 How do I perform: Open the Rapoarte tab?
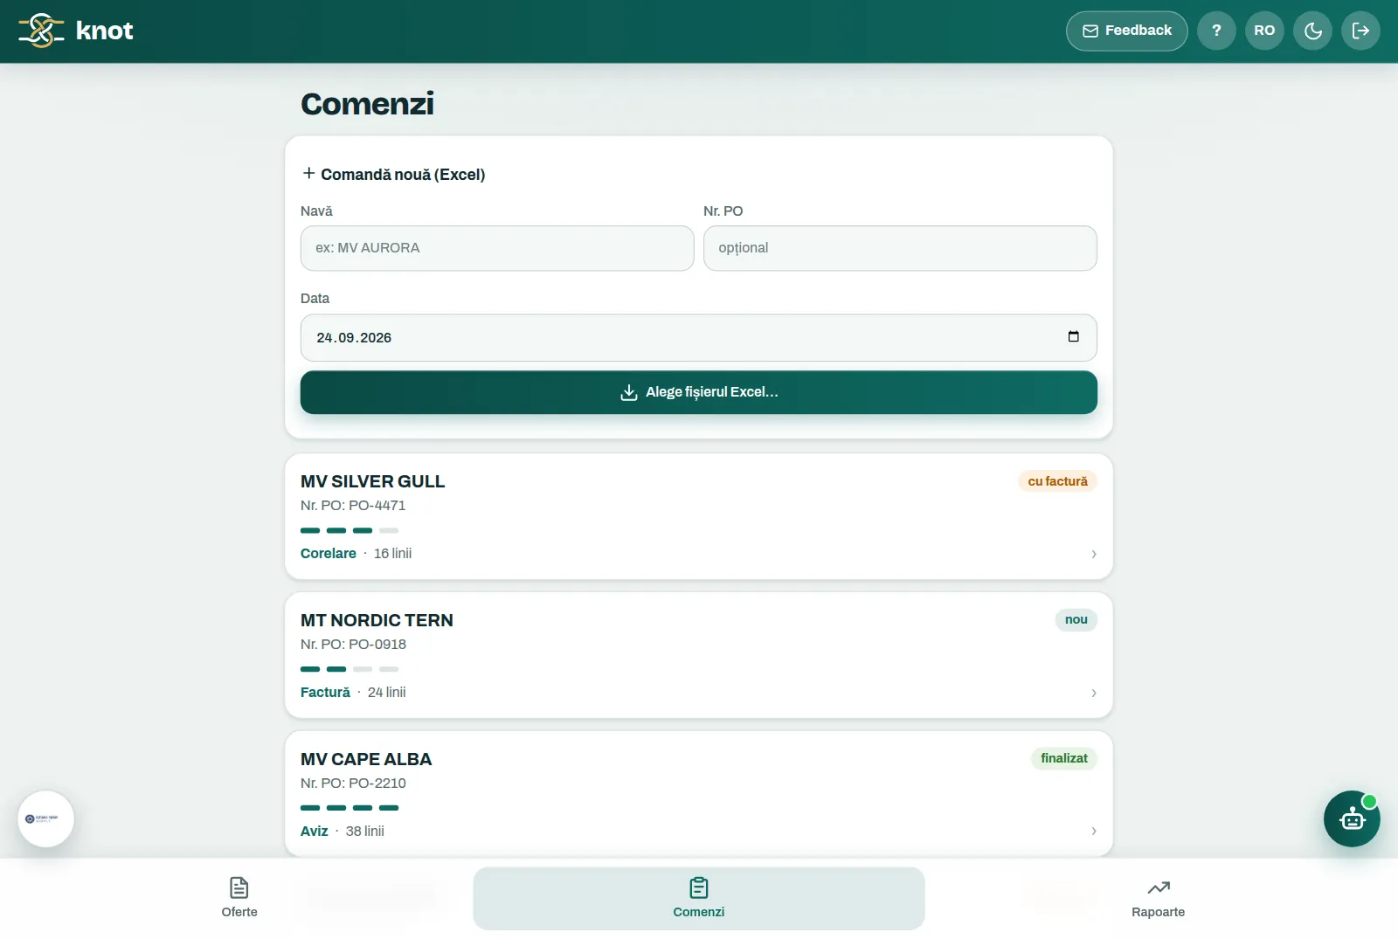[x=1159, y=898]
